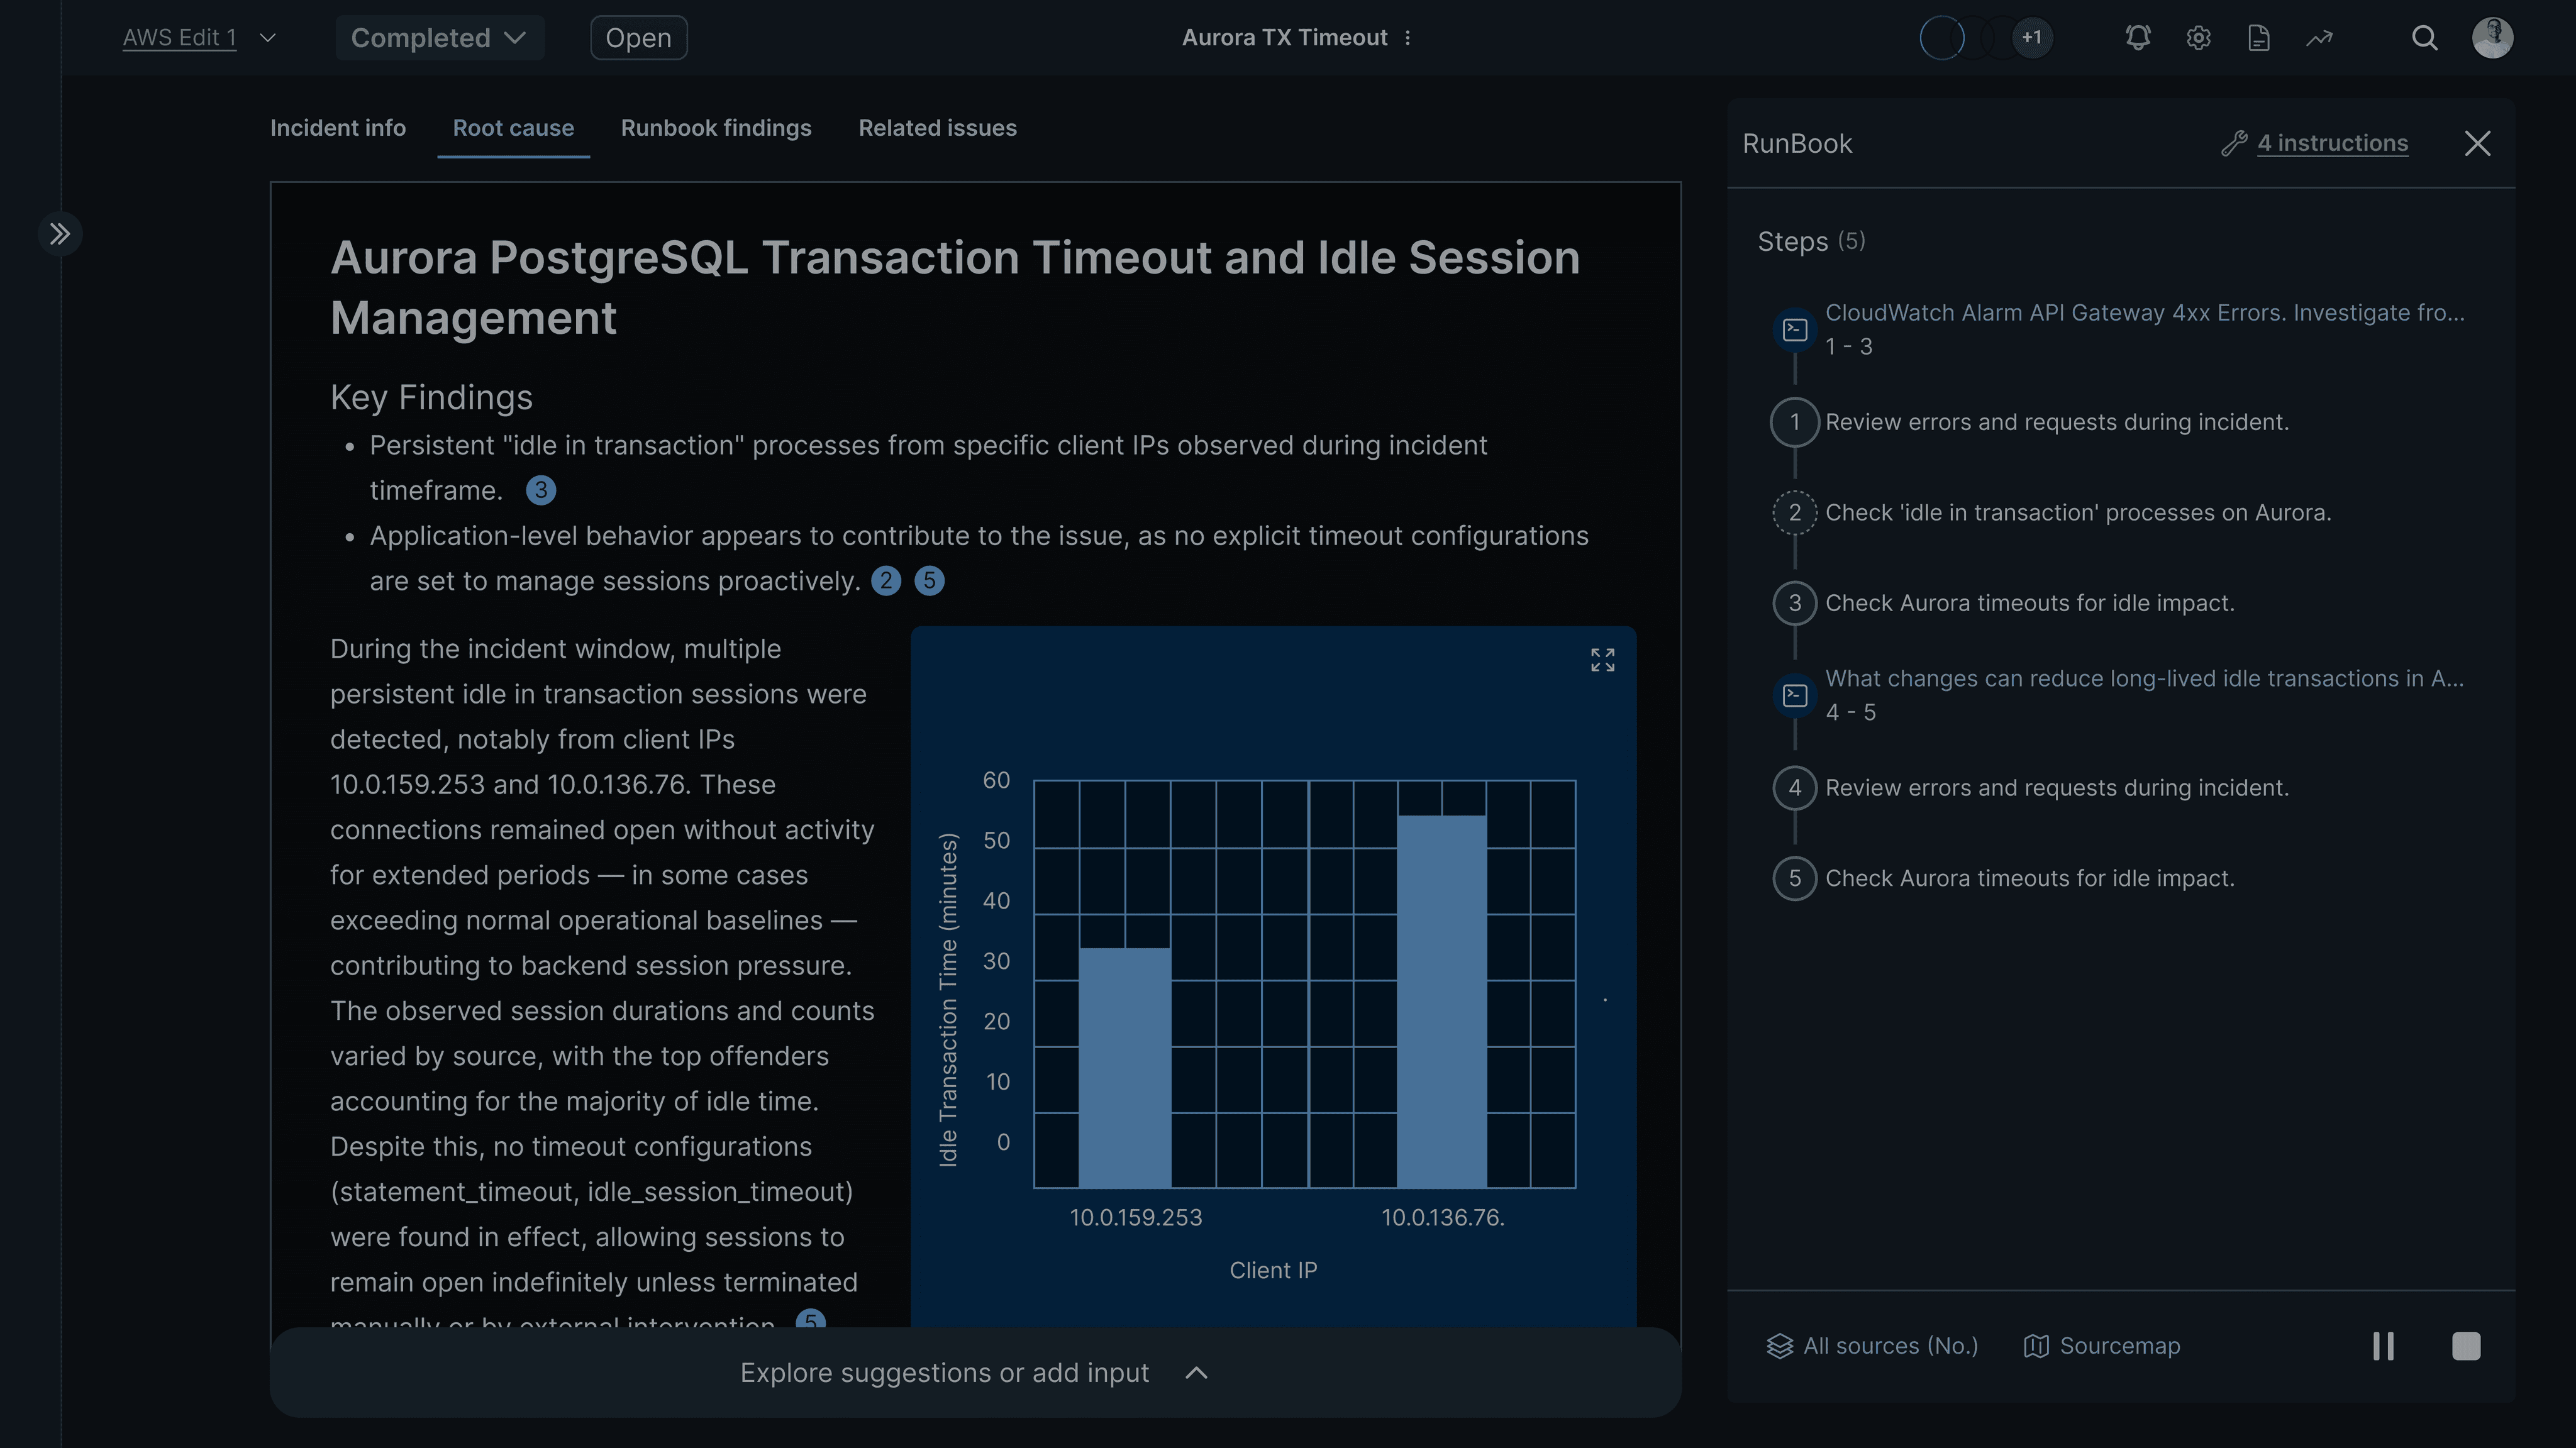The width and height of the screenshot is (2576, 1448).
Task: Click the 10.0.136.76 bar in chart
Action: pyautogui.click(x=1441, y=1000)
